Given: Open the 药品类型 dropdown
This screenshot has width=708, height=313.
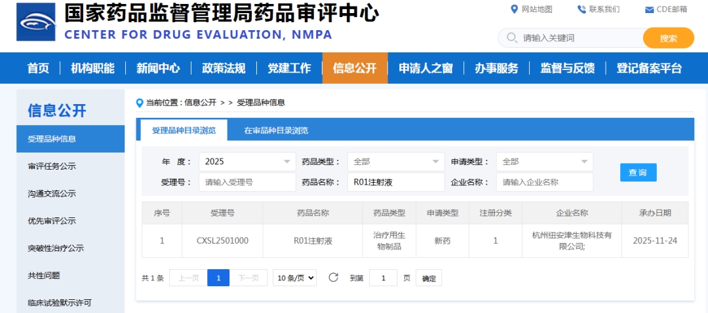Looking at the screenshot, I should click(x=396, y=162).
